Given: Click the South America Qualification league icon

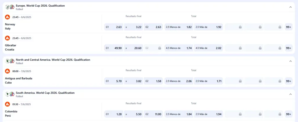Looking at the screenshot, I should pyautogui.click(x=10, y=94).
